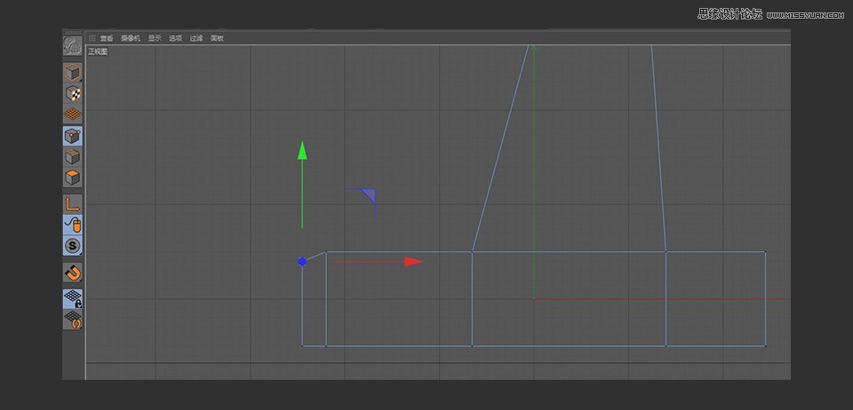The width and height of the screenshot is (853, 410).
Task: Expand the 显示 menu
Action: [155, 38]
